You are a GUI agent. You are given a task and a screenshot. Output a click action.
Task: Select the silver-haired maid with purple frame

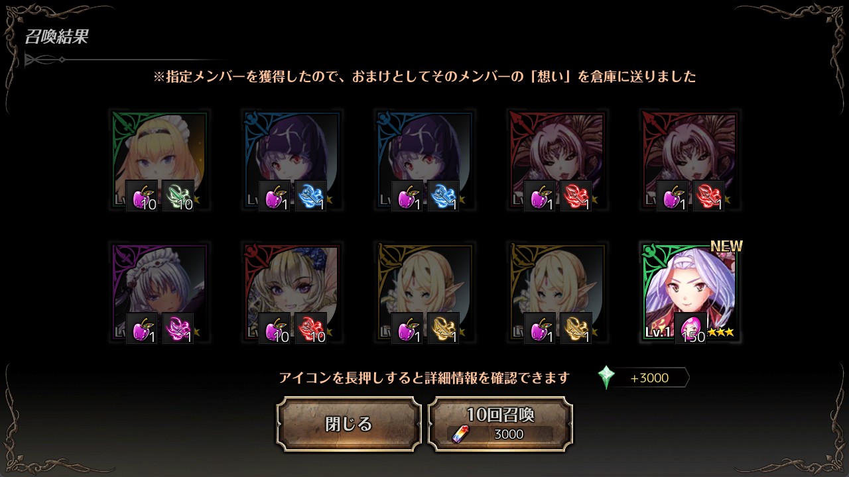coord(159,292)
